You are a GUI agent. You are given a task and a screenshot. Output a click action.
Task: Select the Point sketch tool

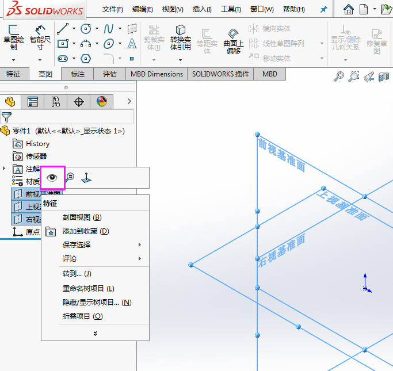coord(132,59)
